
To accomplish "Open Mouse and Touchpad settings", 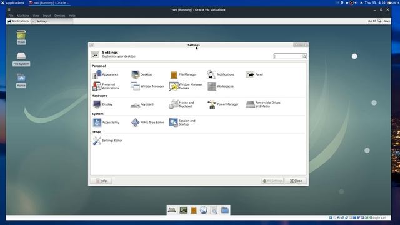I will pos(182,104).
